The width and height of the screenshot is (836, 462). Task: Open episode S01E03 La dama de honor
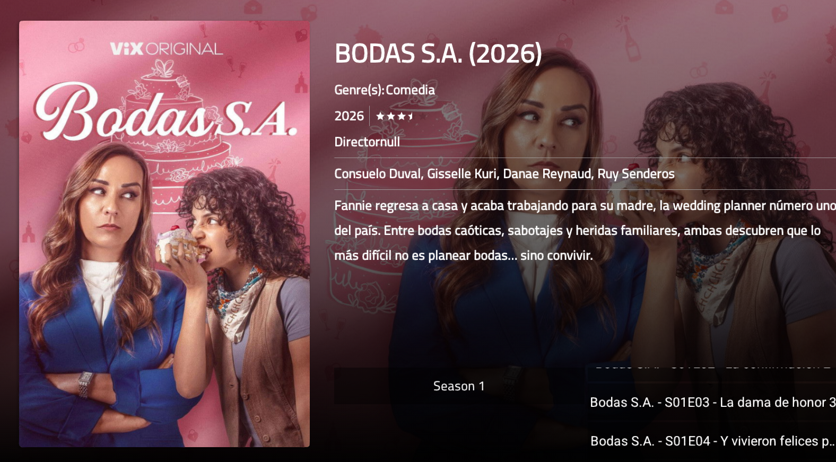pos(712,403)
